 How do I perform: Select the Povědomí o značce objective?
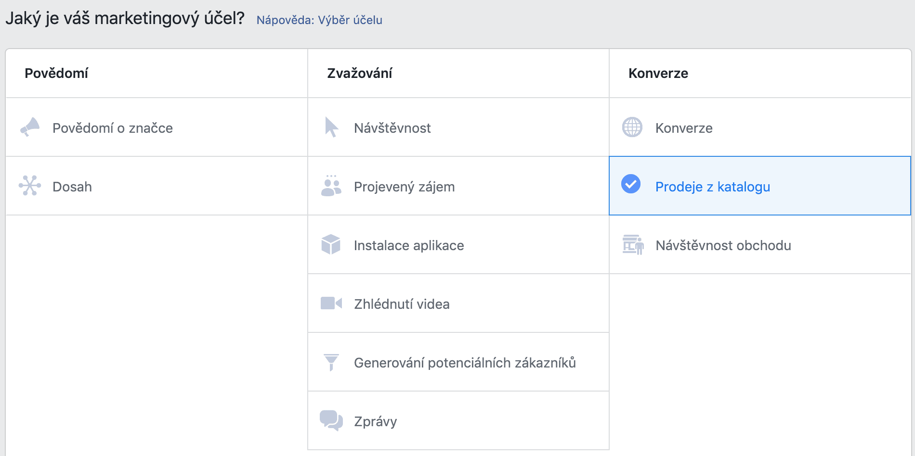pos(113,128)
